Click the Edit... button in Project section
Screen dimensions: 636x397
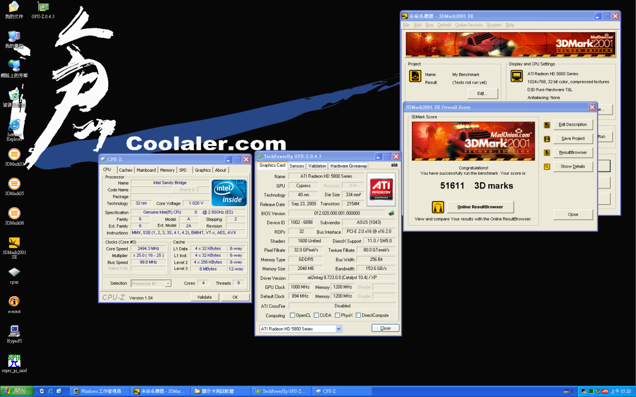click(482, 93)
